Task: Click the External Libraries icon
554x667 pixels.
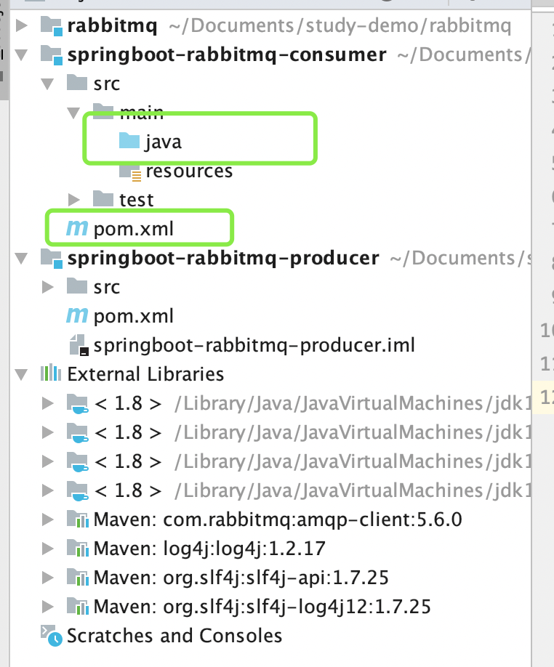Action: coord(50,374)
